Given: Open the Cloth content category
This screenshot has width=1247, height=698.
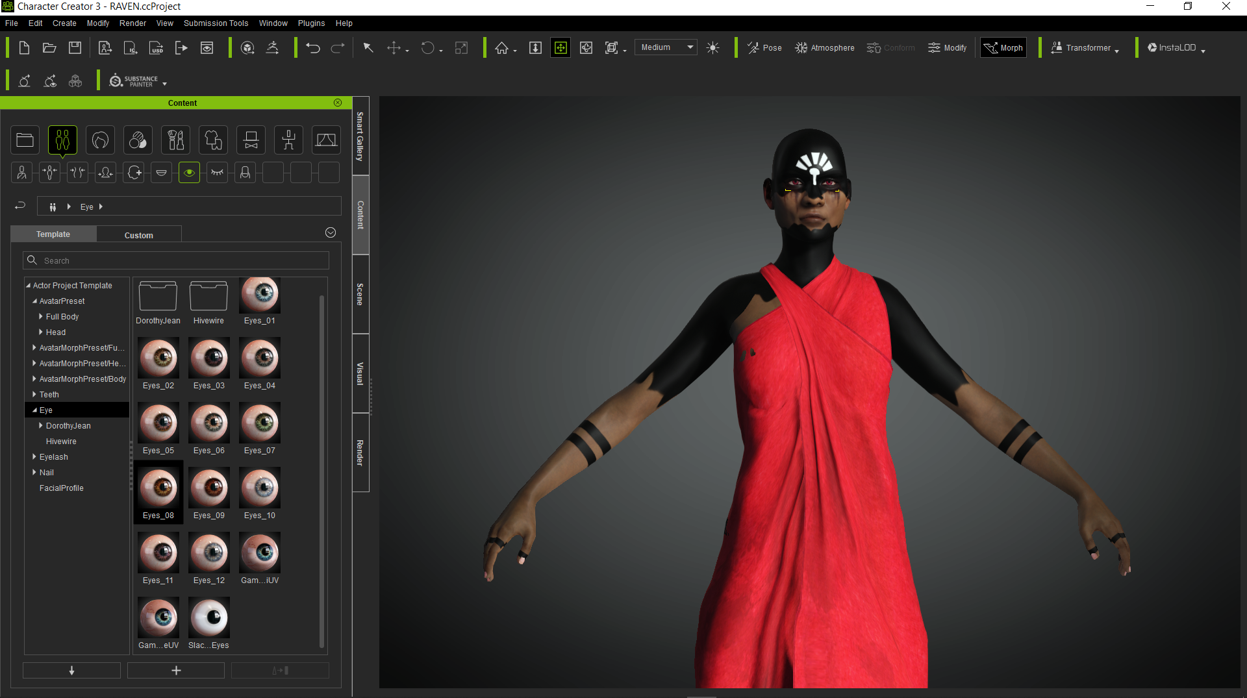Looking at the screenshot, I should tap(213, 140).
